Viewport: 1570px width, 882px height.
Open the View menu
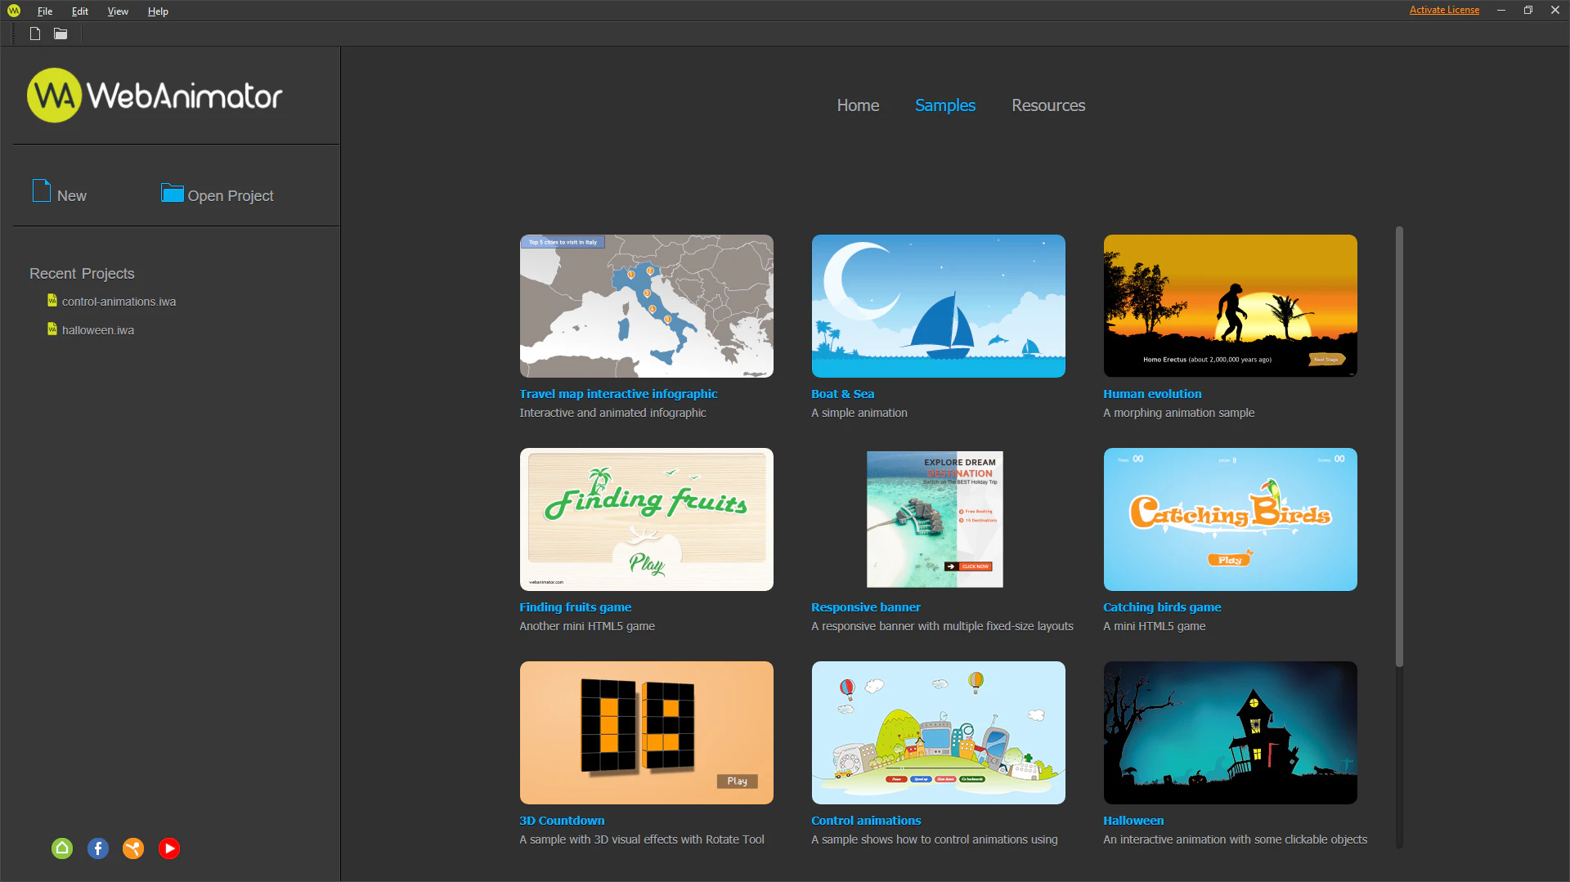coord(118,11)
